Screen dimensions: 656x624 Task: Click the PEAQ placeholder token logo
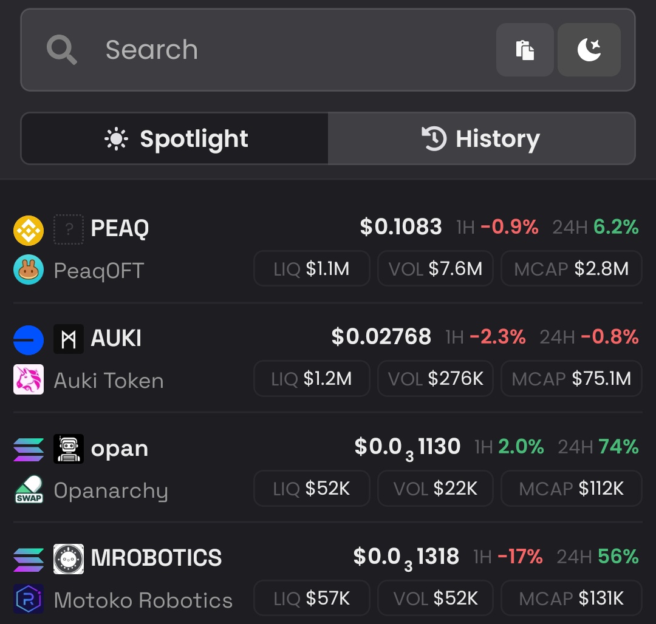pyautogui.click(x=69, y=229)
